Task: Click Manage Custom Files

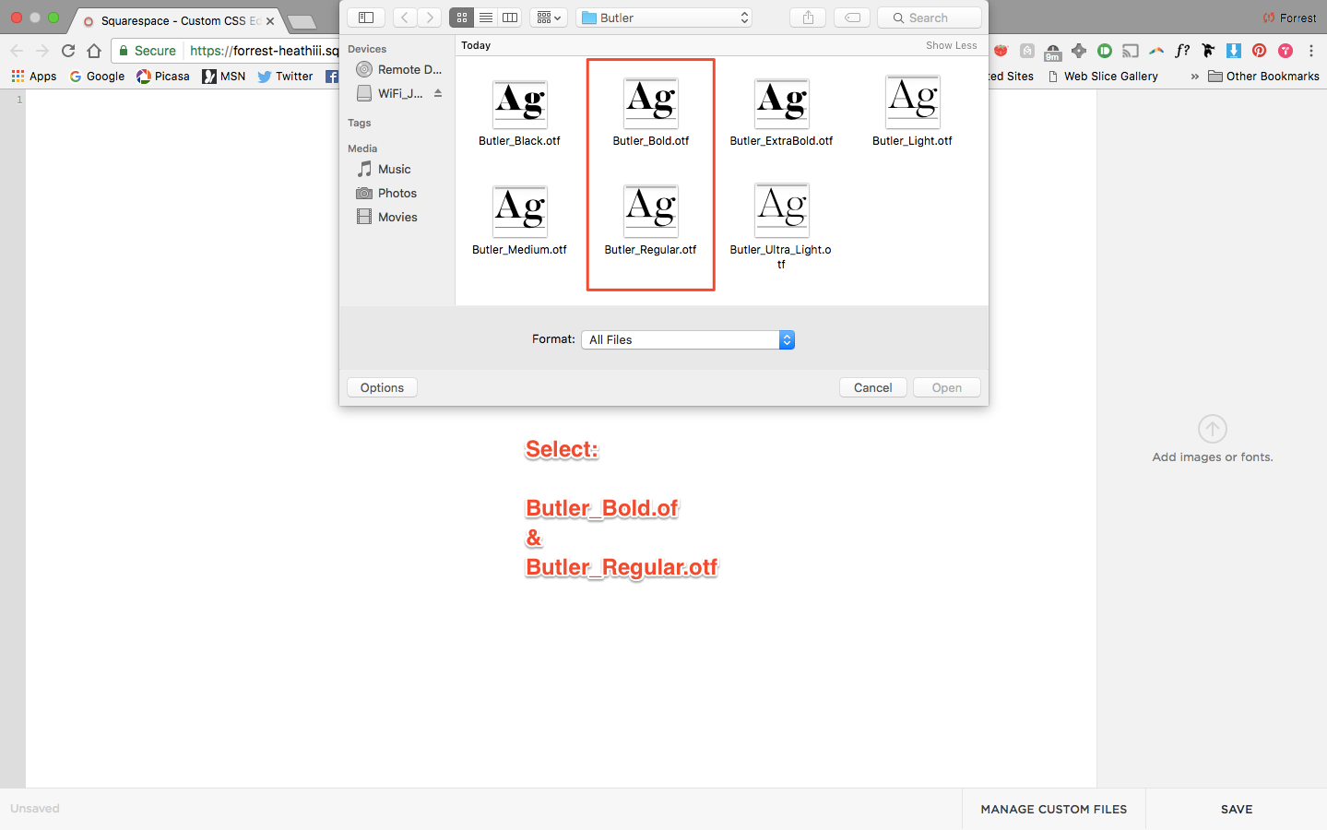Action: (1054, 809)
